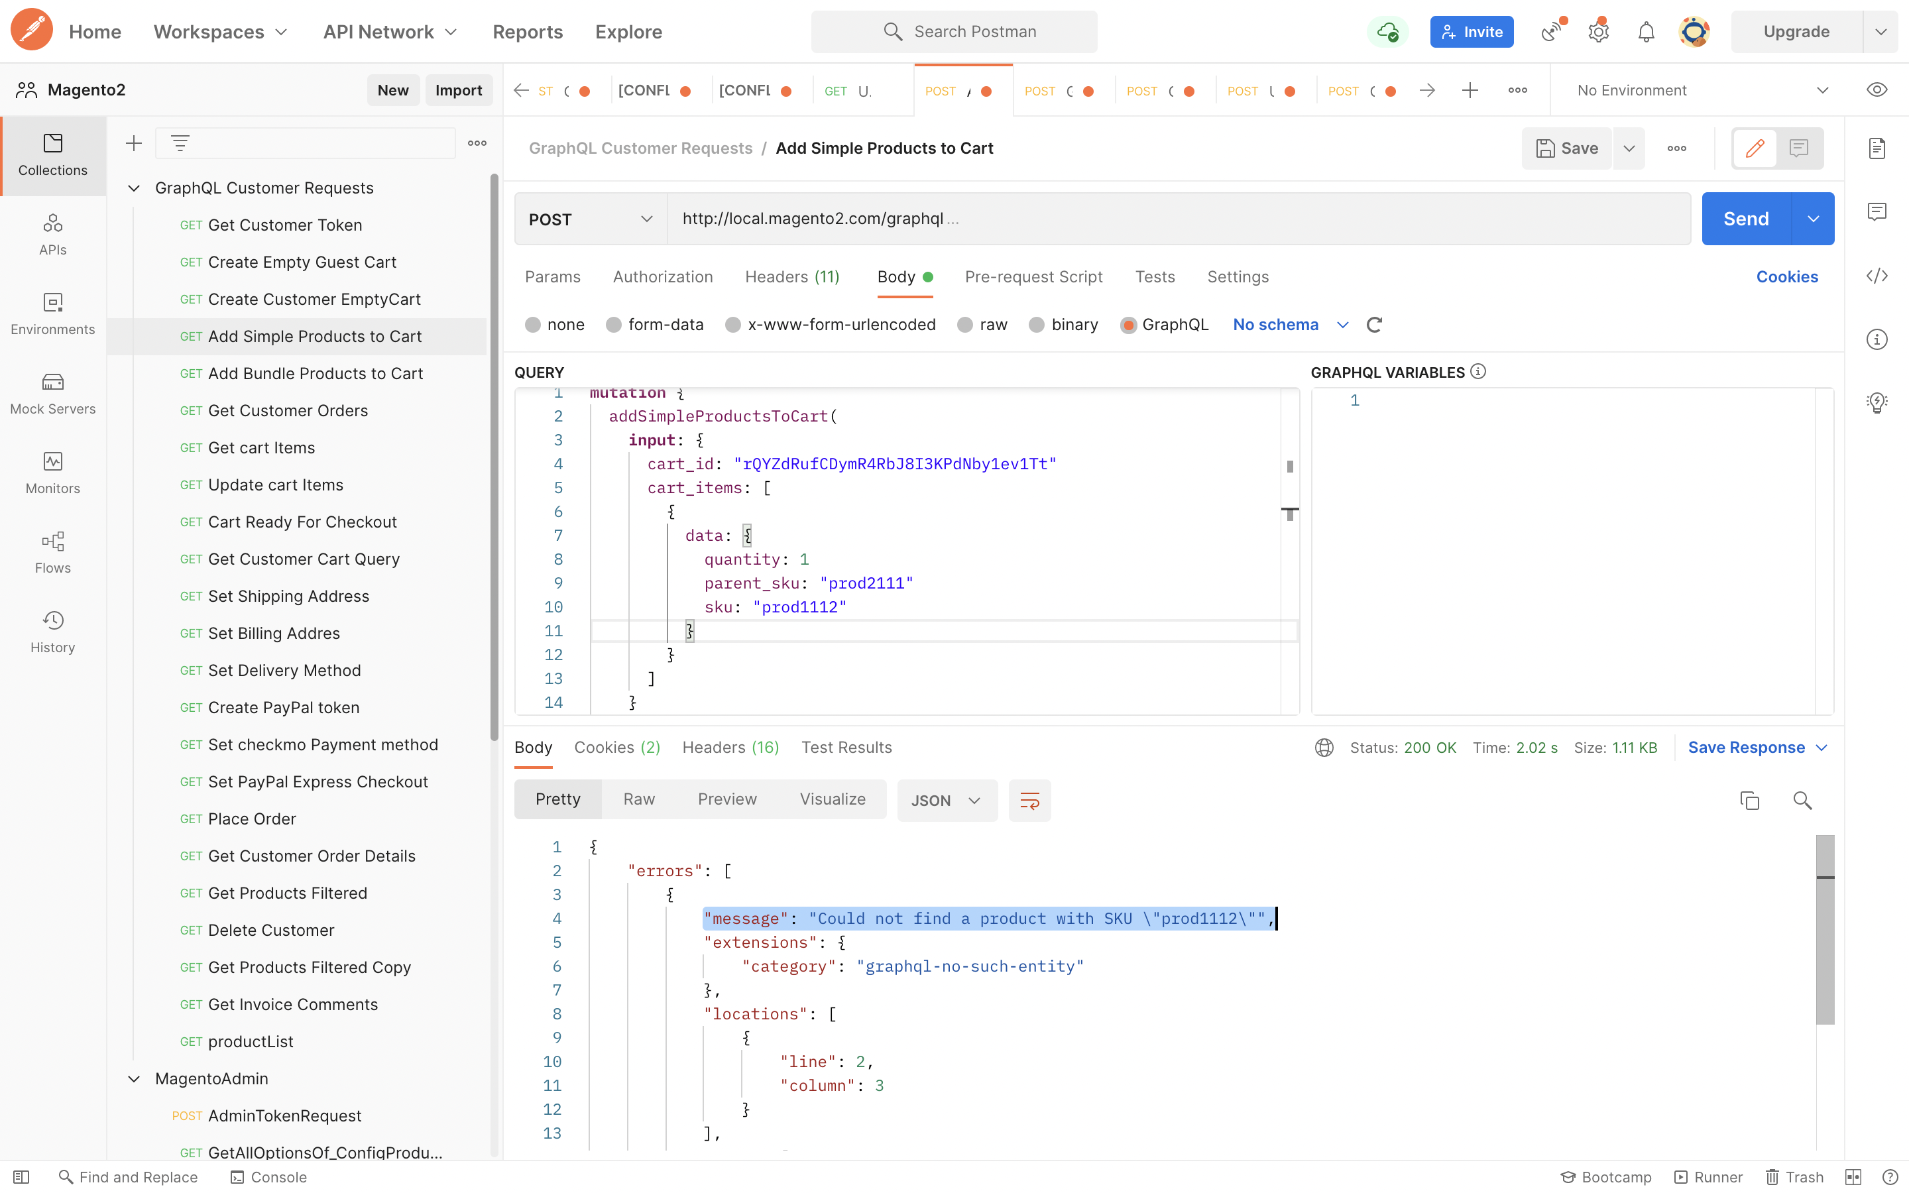The width and height of the screenshot is (1909, 1193).
Task: Open the Mock Servers sidebar panel
Action: (52, 393)
